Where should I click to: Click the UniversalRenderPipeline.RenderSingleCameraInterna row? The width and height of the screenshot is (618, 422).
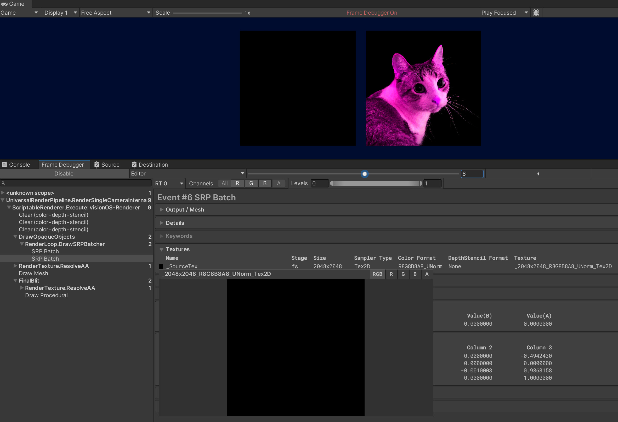point(76,200)
